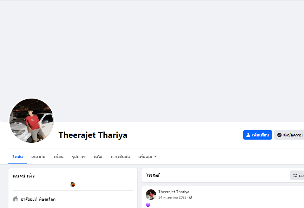Expand the เพิ่มเติม dropdown arrow
Screen dimensions: 304x208
(x=156, y=156)
